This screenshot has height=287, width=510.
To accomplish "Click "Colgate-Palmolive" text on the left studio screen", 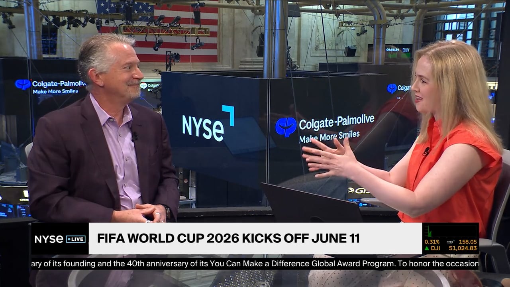I will point(59,84).
